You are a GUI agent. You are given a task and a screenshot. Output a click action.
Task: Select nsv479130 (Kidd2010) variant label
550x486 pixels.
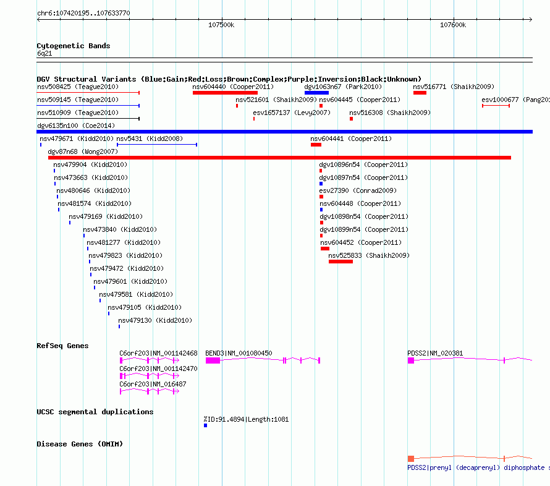(155, 320)
